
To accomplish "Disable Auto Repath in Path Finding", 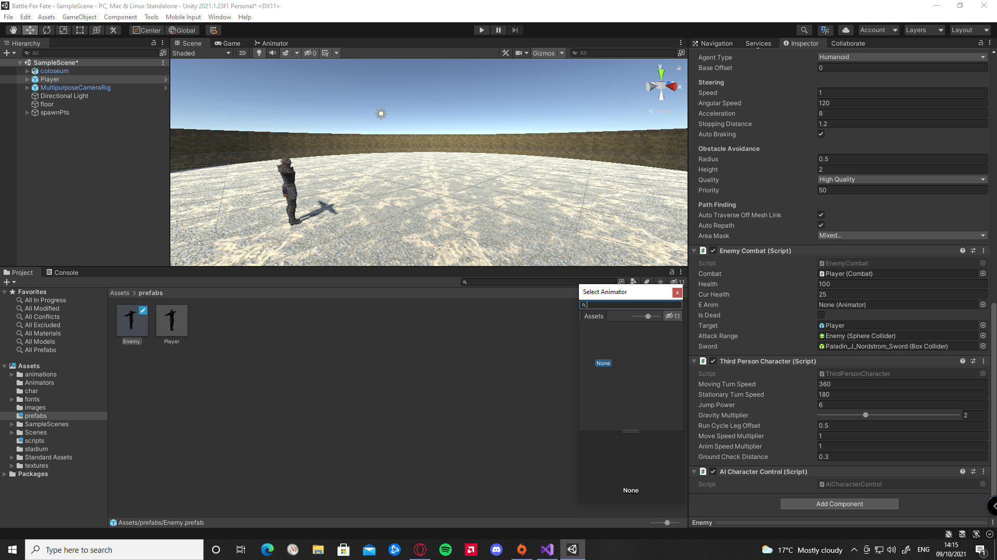I will tap(821, 225).
